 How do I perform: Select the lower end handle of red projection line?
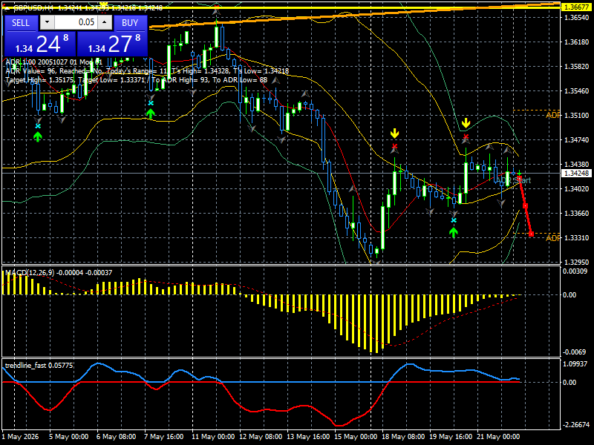531,234
